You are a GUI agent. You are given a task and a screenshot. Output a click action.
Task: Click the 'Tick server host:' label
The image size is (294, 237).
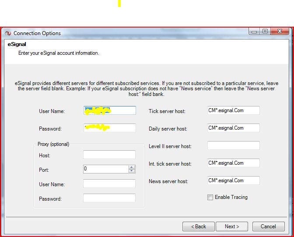point(167,111)
